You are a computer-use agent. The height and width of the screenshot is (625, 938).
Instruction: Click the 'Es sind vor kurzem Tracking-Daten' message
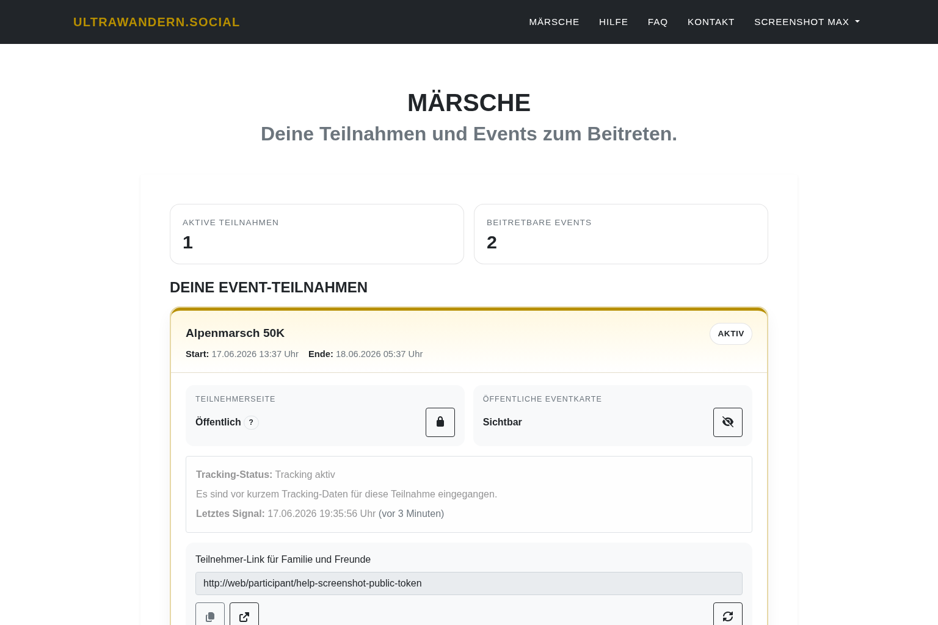tap(346, 494)
